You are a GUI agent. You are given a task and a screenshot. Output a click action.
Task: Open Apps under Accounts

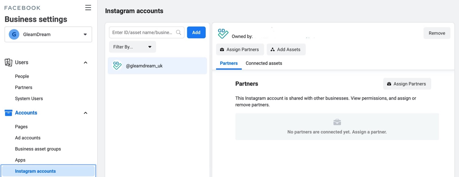click(20, 160)
